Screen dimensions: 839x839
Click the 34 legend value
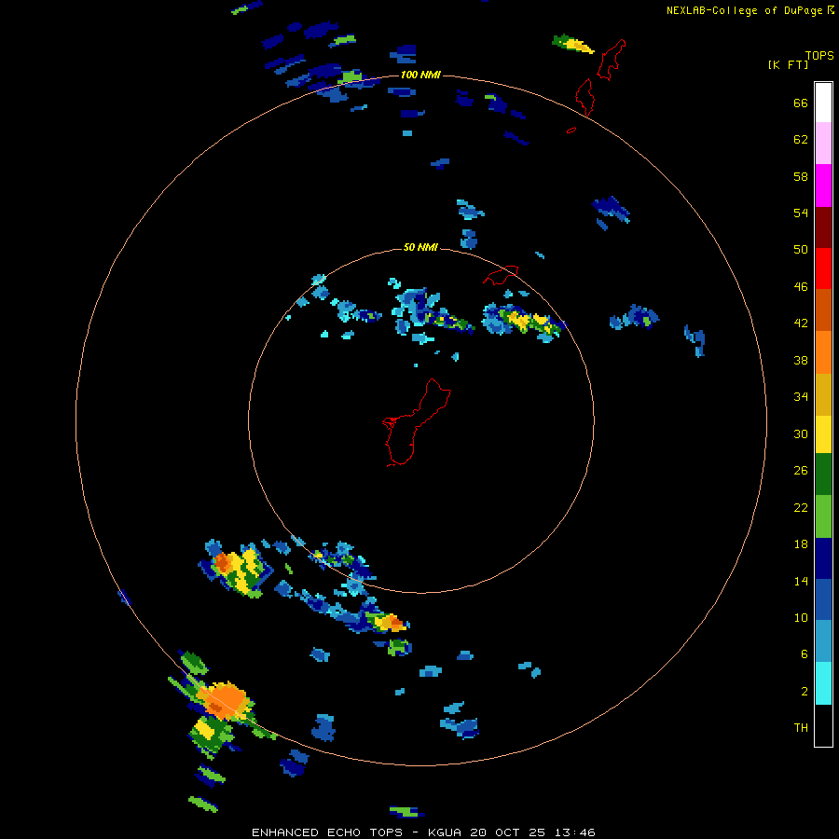[x=801, y=397]
